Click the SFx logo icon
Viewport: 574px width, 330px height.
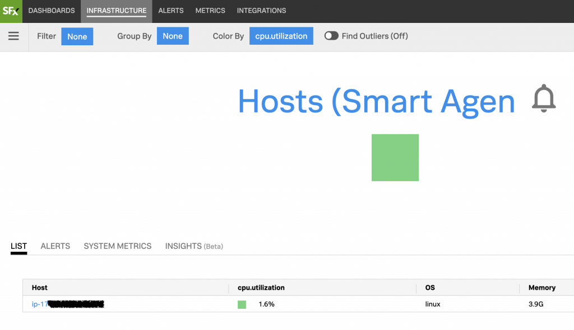point(11,11)
